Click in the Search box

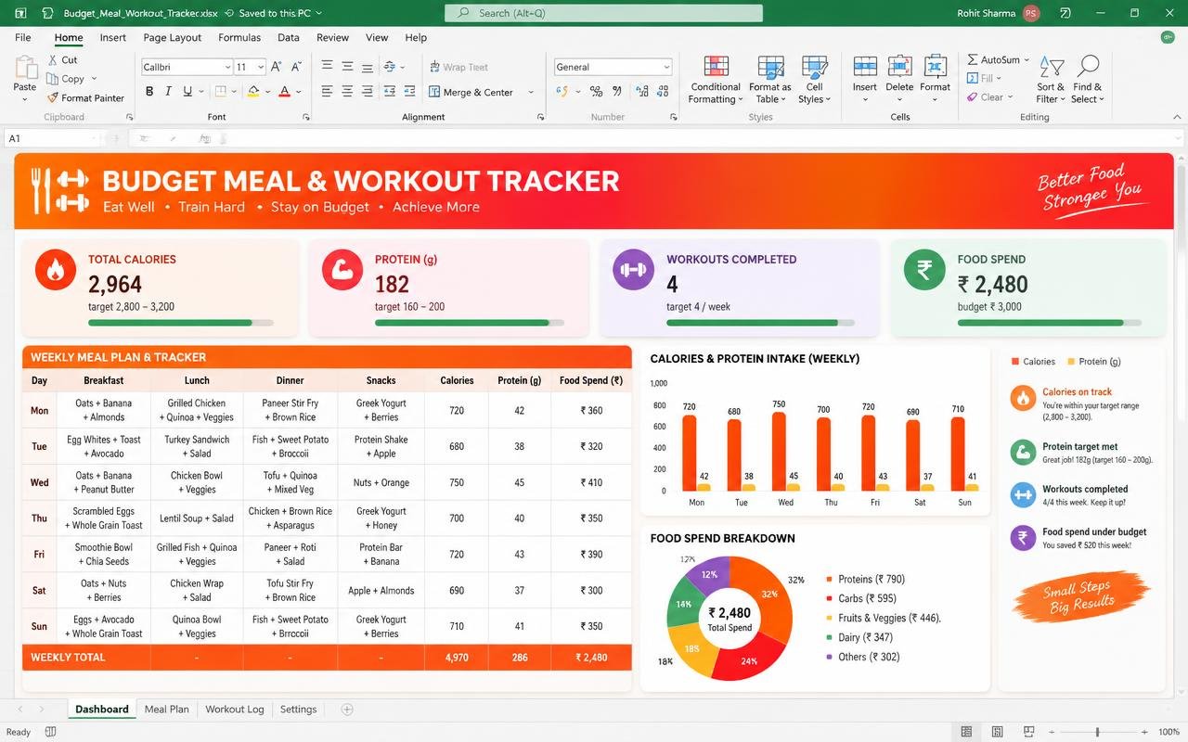tap(604, 13)
